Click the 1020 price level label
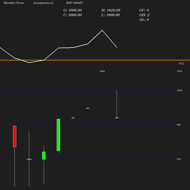Image resolution: width=190 pixels, height=190 pixels. pyautogui.click(x=179, y=90)
